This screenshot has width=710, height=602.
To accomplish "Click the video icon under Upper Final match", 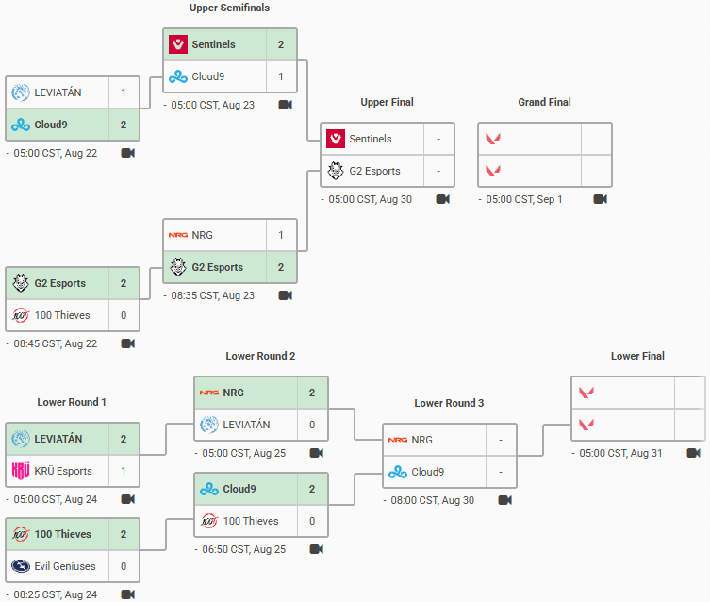I will point(442,199).
